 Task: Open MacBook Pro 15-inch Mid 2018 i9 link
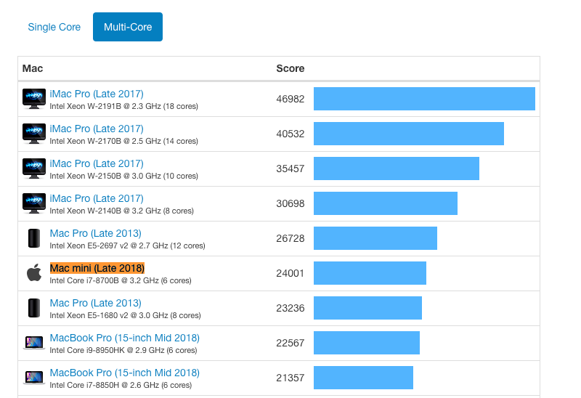(124, 338)
